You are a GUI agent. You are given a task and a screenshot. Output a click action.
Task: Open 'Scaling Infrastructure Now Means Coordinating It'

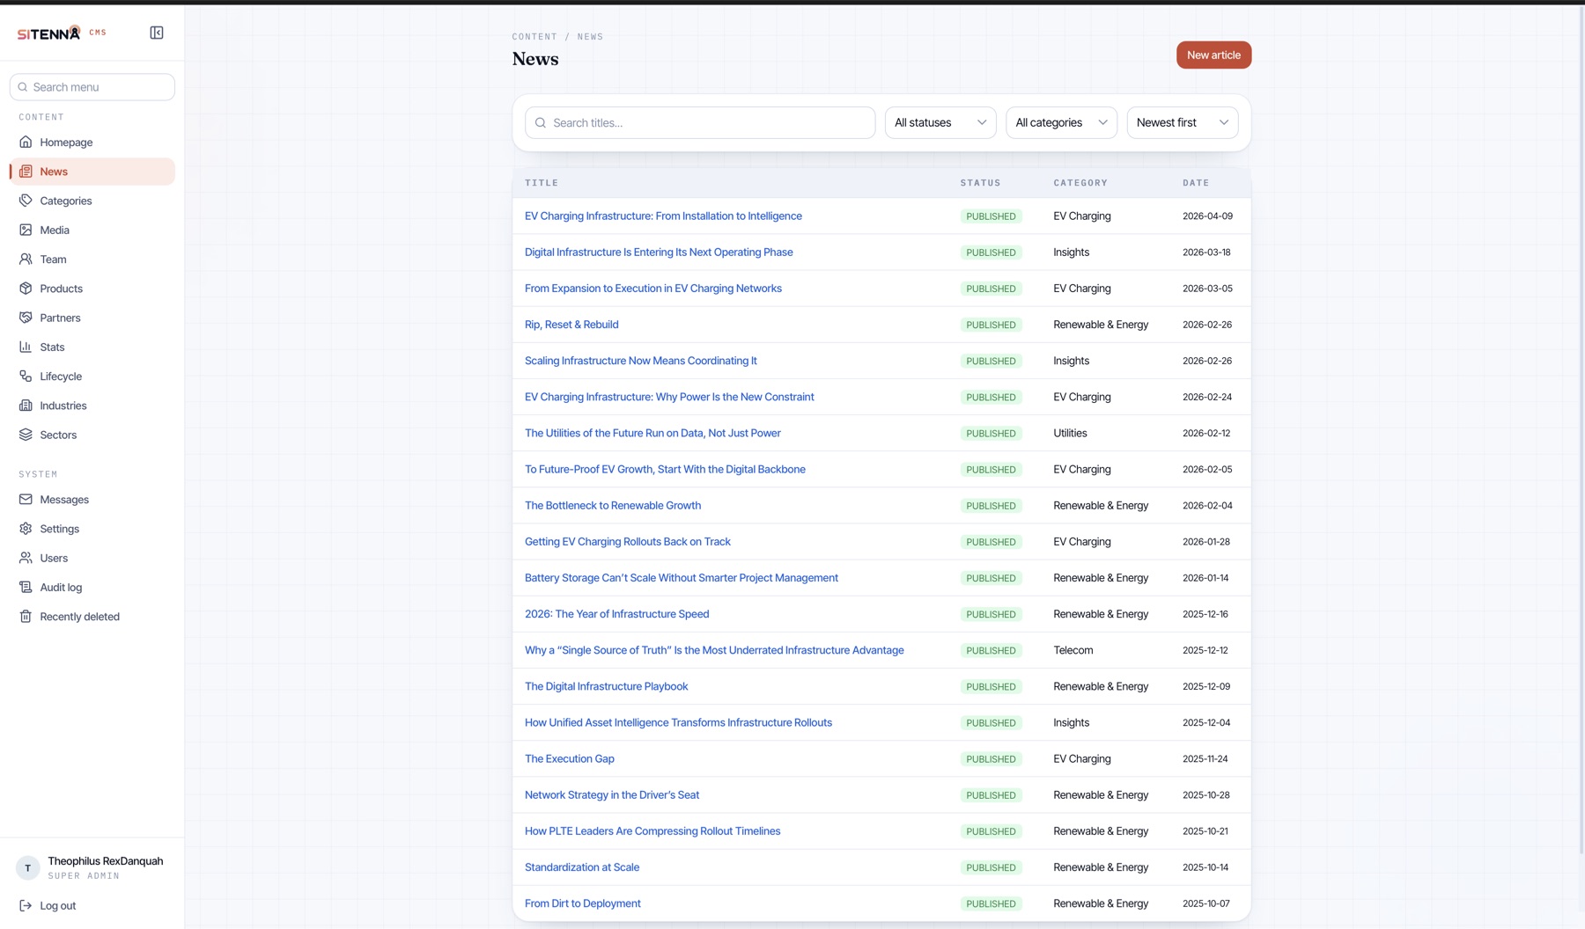tap(641, 361)
